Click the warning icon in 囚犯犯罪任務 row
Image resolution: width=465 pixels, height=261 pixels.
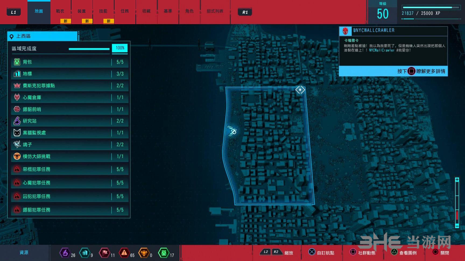pyautogui.click(x=17, y=196)
